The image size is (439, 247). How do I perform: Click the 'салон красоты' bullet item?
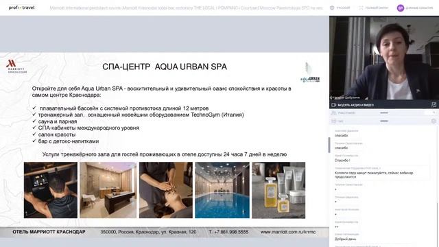pos(57,134)
